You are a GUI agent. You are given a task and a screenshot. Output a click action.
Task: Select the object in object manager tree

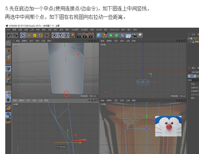pyautogui.click(x=197, y=41)
